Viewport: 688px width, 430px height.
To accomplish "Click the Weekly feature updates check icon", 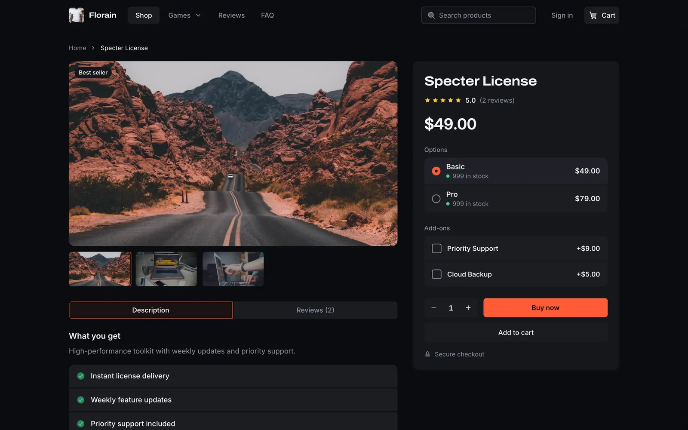I will [x=81, y=400].
